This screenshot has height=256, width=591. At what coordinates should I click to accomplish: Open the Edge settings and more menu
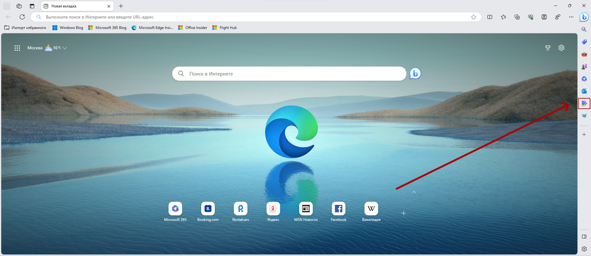point(571,17)
